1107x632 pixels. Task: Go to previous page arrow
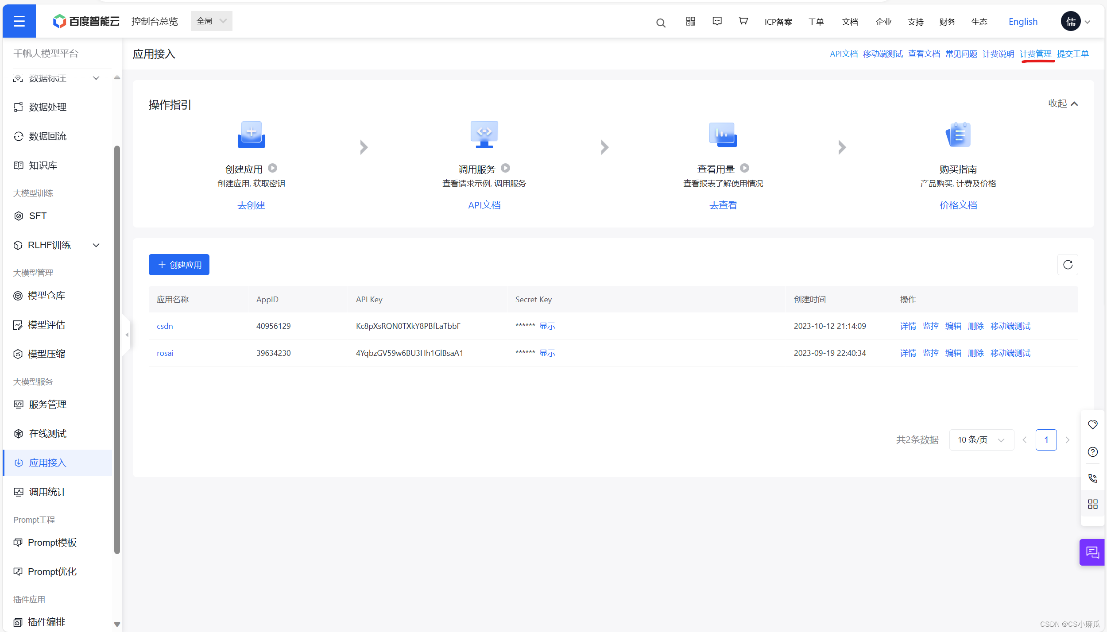pos(1024,440)
